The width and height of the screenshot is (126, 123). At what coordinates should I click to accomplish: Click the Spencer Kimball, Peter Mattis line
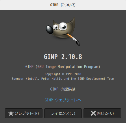(x=63, y=79)
